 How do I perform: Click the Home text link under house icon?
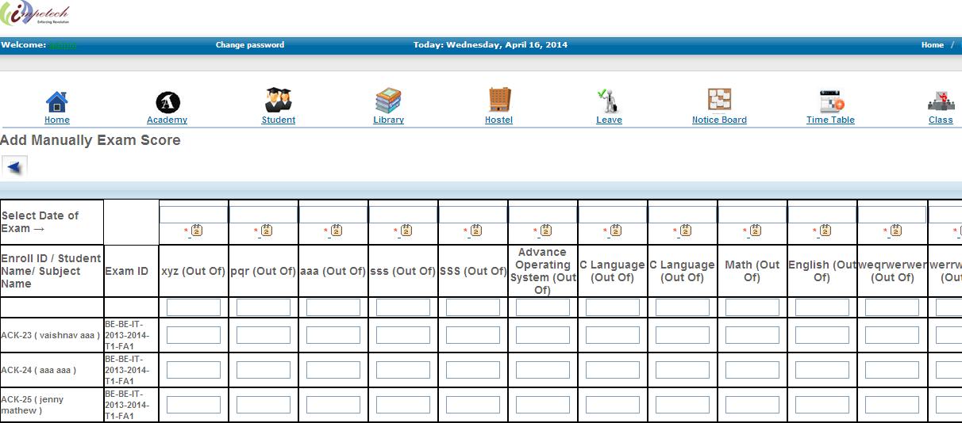point(57,120)
